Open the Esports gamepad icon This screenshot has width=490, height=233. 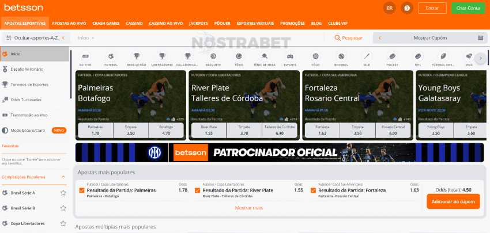pos(290,56)
